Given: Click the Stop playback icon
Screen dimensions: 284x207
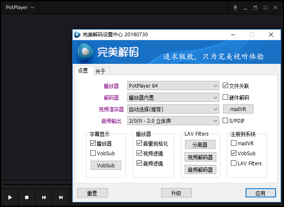Looking at the screenshot, I should coord(27,197).
